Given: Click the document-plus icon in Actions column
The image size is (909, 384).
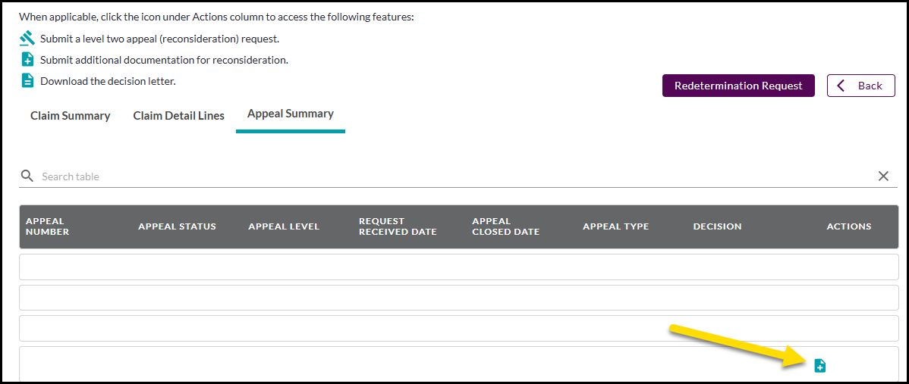Looking at the screenshot, I should pyautogui.click(x=819, y=366).
